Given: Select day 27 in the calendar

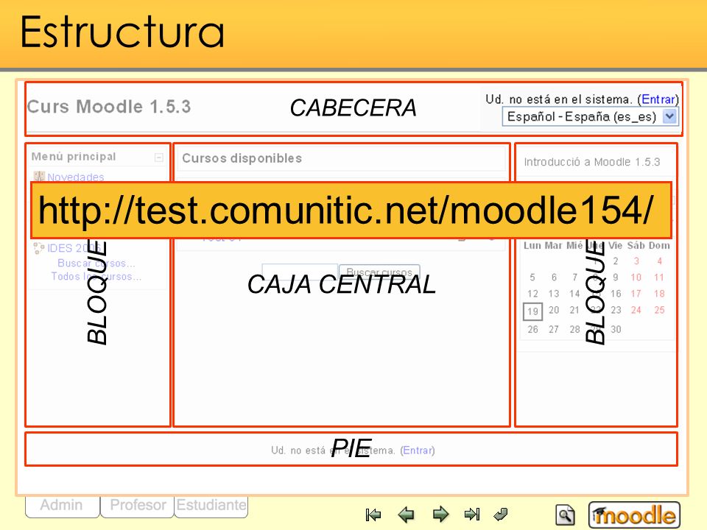Looking at the screenshot, I should pyautogui.click(x=554, y=330).
